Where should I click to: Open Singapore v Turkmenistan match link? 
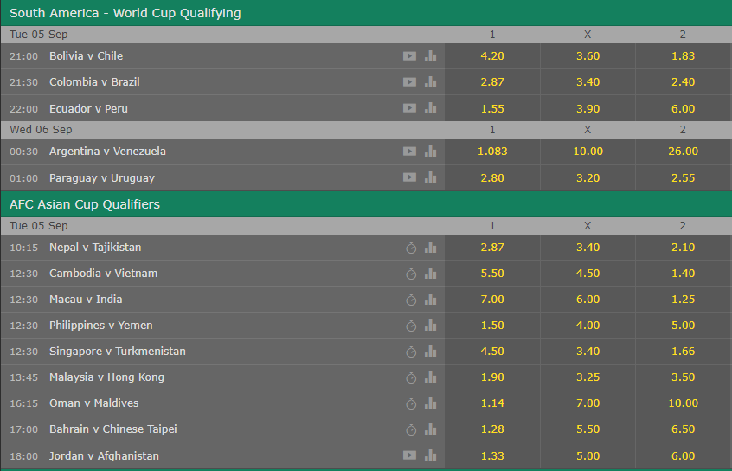click(x=118, y=352)
